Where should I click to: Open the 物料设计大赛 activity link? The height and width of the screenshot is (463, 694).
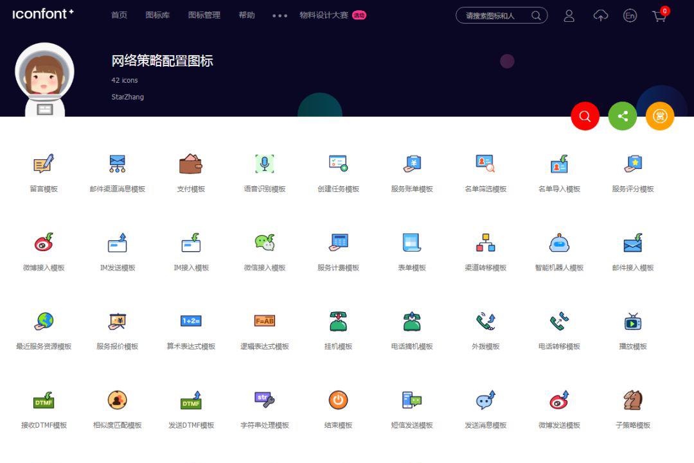coord(333,15)
